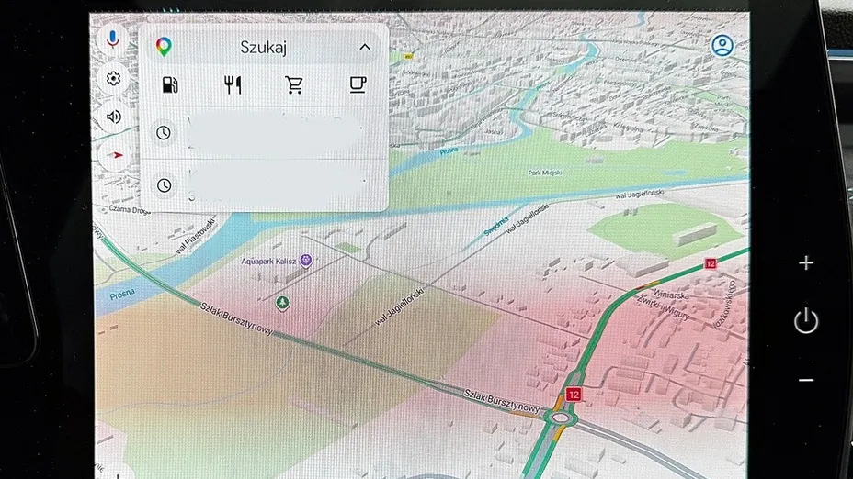The height and width of the screenshot is (479, 853).
Task: Tap the route 12 badge near roundabout
Action: 573,395
